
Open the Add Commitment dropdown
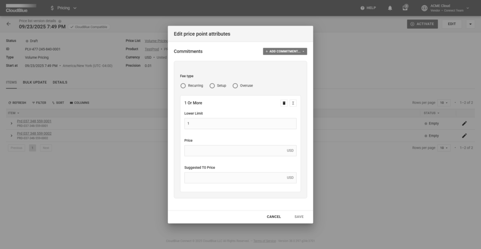[x=285, y=51]
